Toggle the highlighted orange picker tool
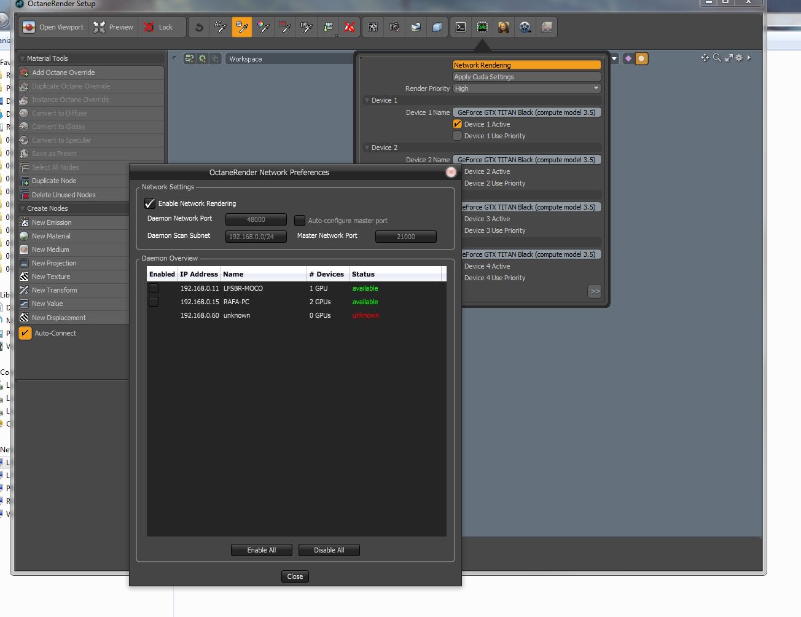 (x=241, y=27)
